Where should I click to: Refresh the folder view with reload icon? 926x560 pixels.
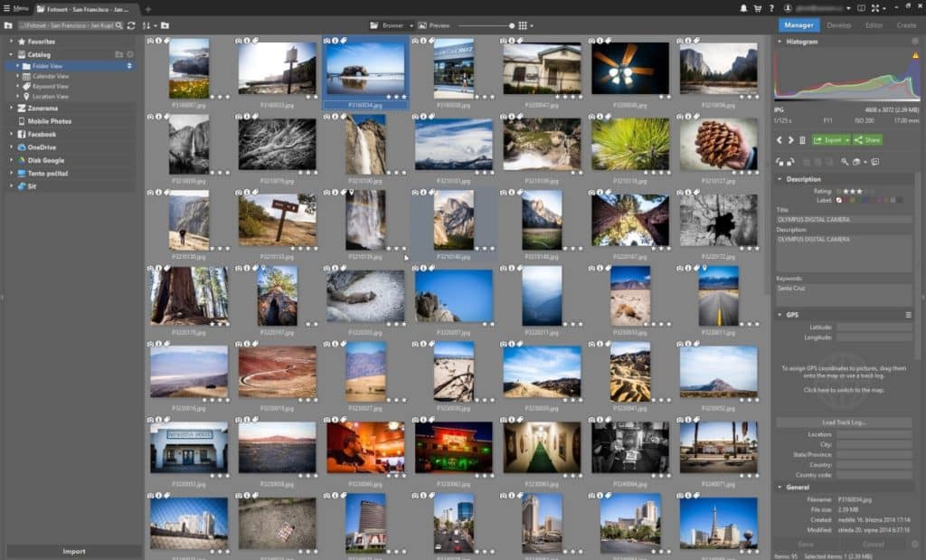tap(131, 25)
